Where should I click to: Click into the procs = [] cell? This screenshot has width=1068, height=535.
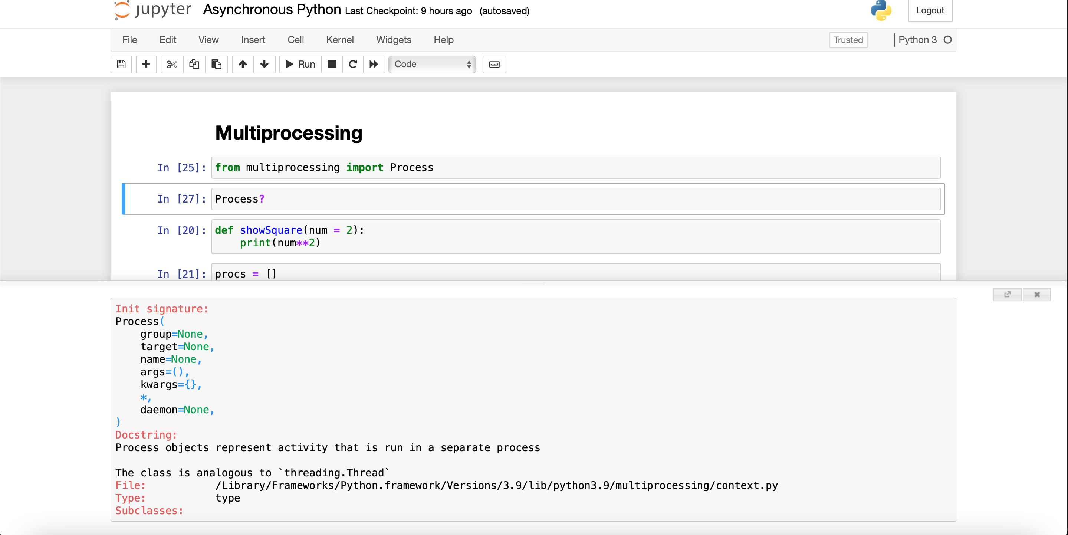pos(575,272)
